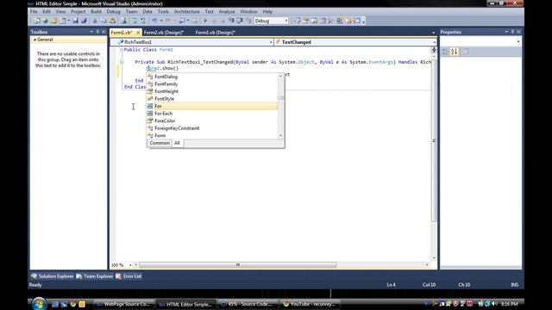552x310 pixels.
Task: Open the active documents list dropdown arrow
Action: click(433, 33)
